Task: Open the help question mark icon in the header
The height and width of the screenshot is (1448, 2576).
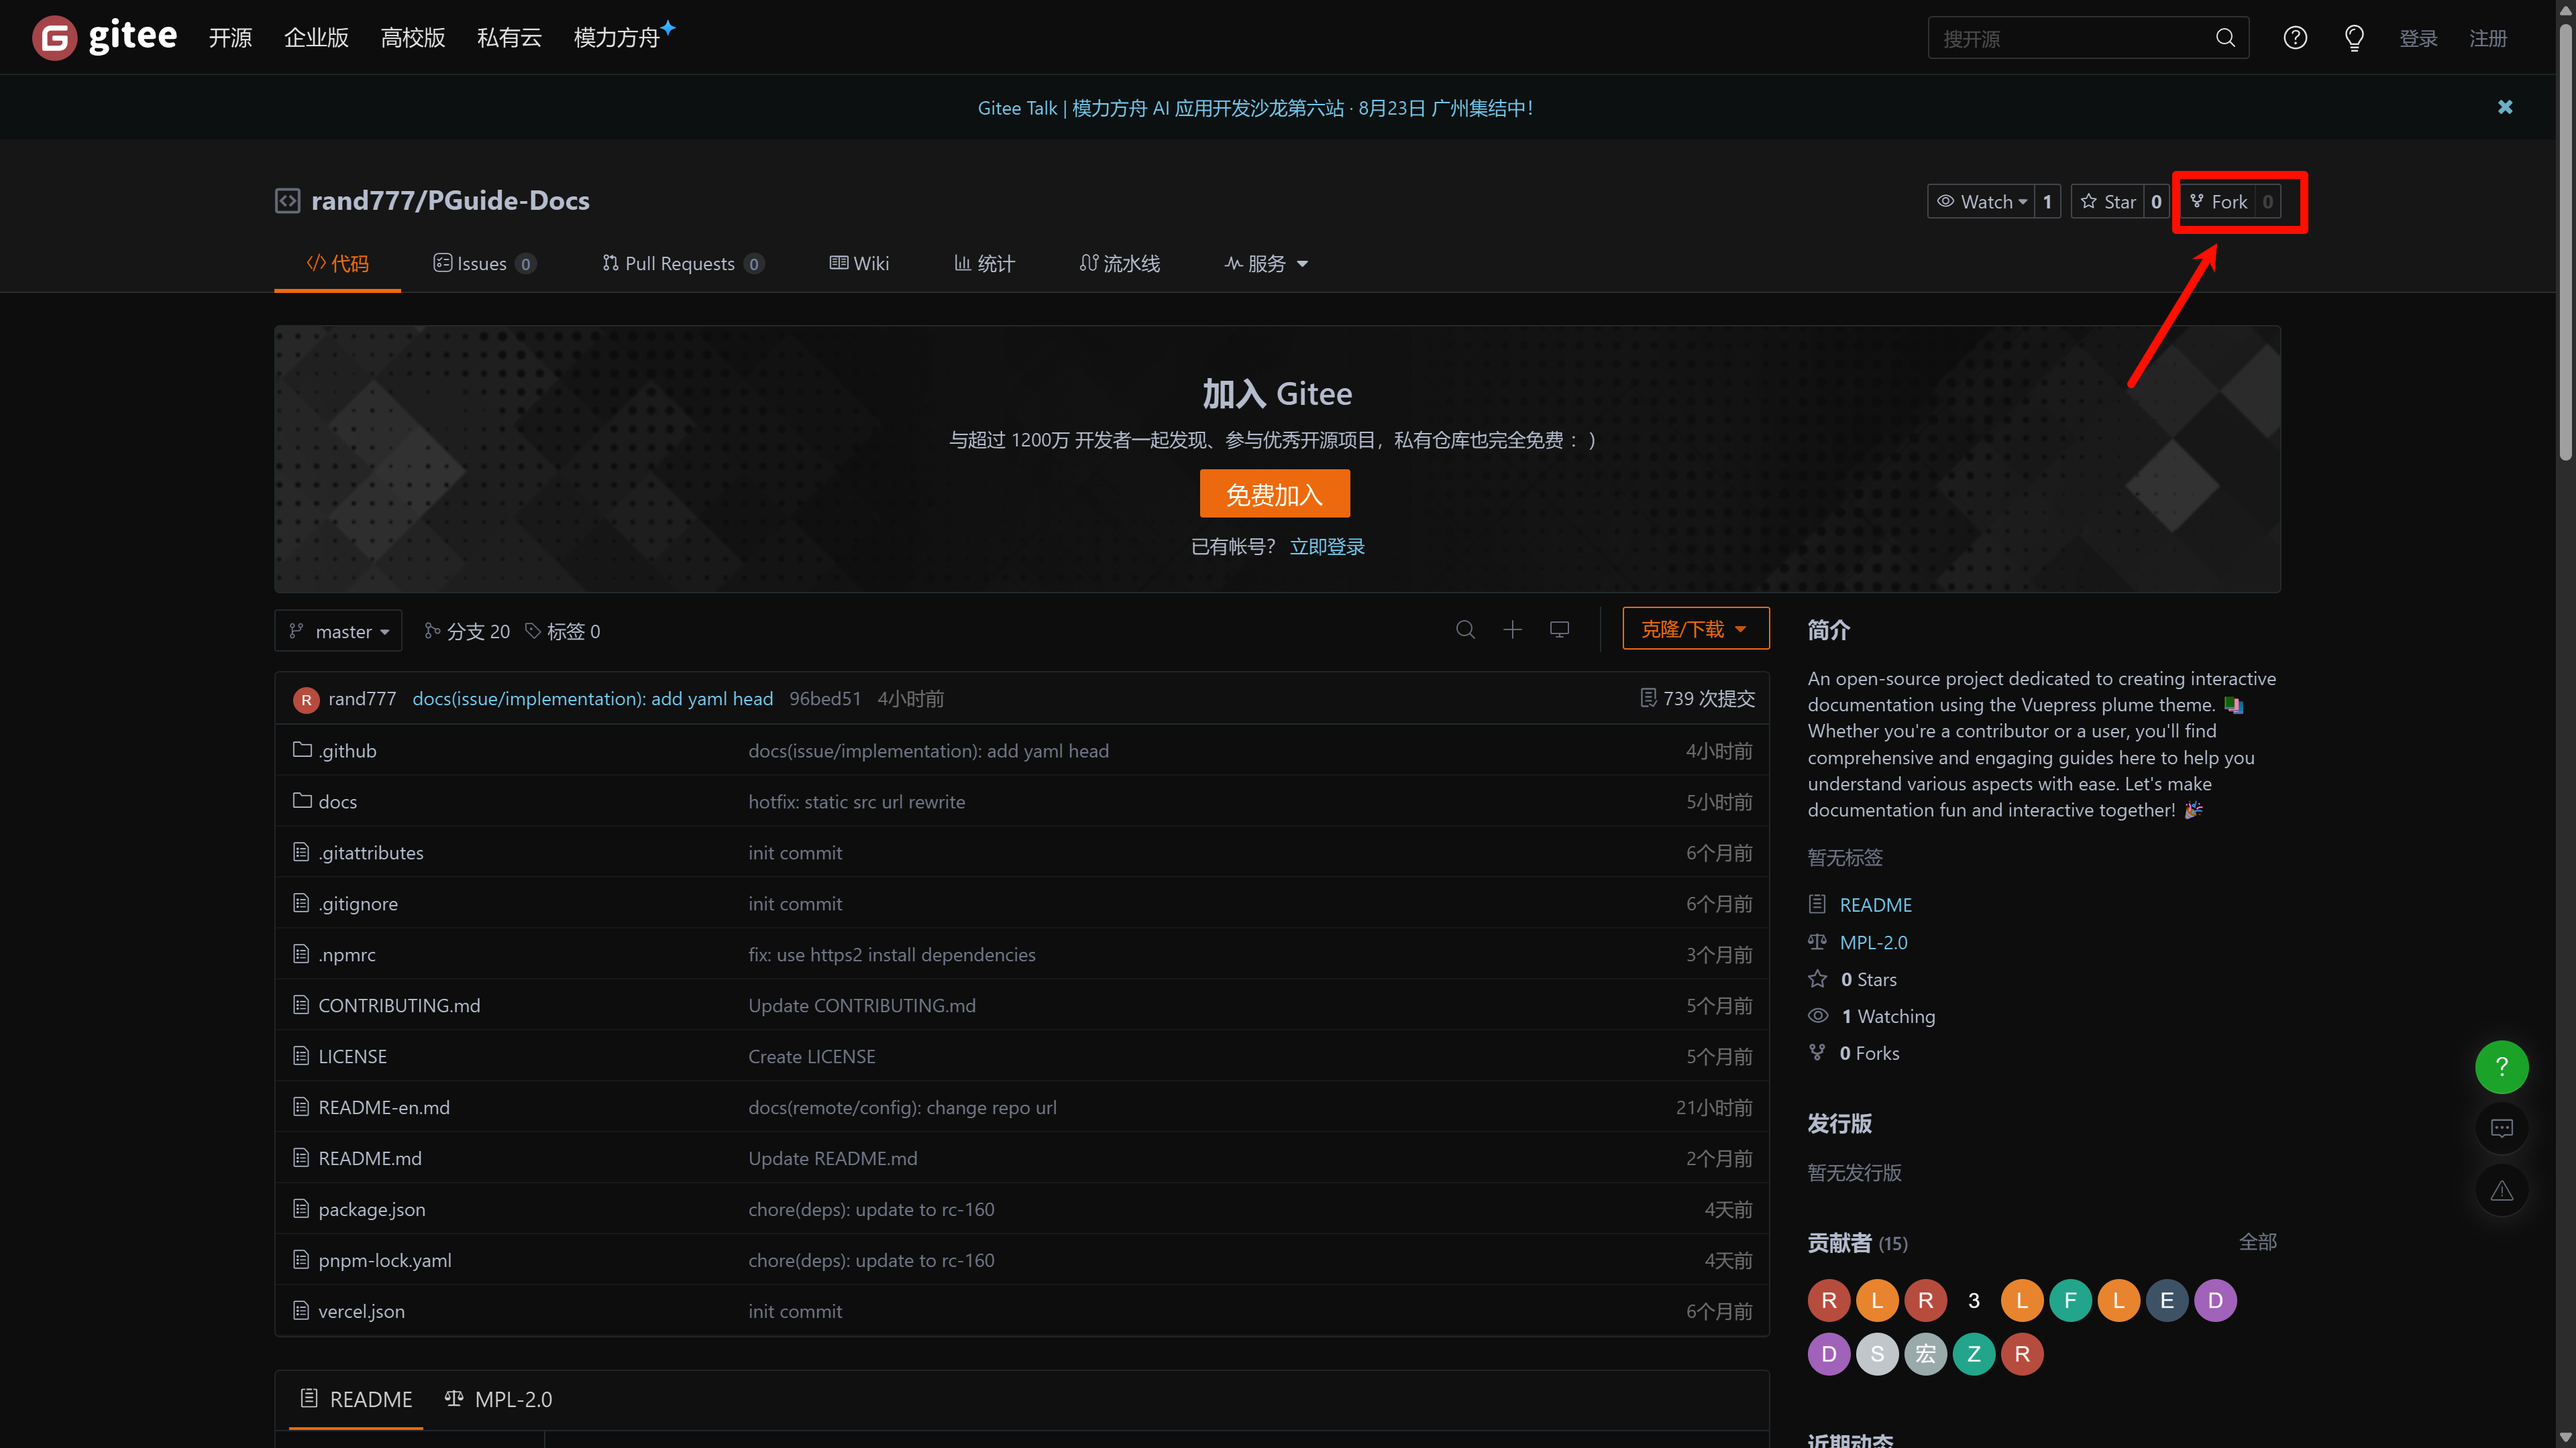Action: pos(2295,38)
